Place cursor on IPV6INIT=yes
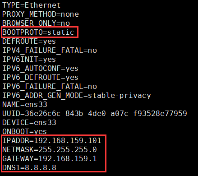Image resolution: width=198 pixels, height=176 pixels. [x=29, y=60]
